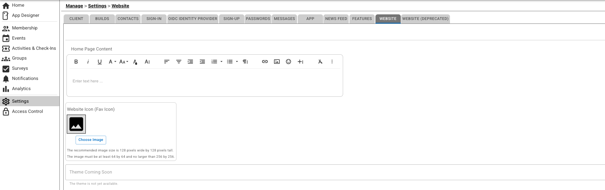Click the Fav Icon image placeholder
Image resolution: width=605 pixels, height=190 pixels.
coord(76,124)
